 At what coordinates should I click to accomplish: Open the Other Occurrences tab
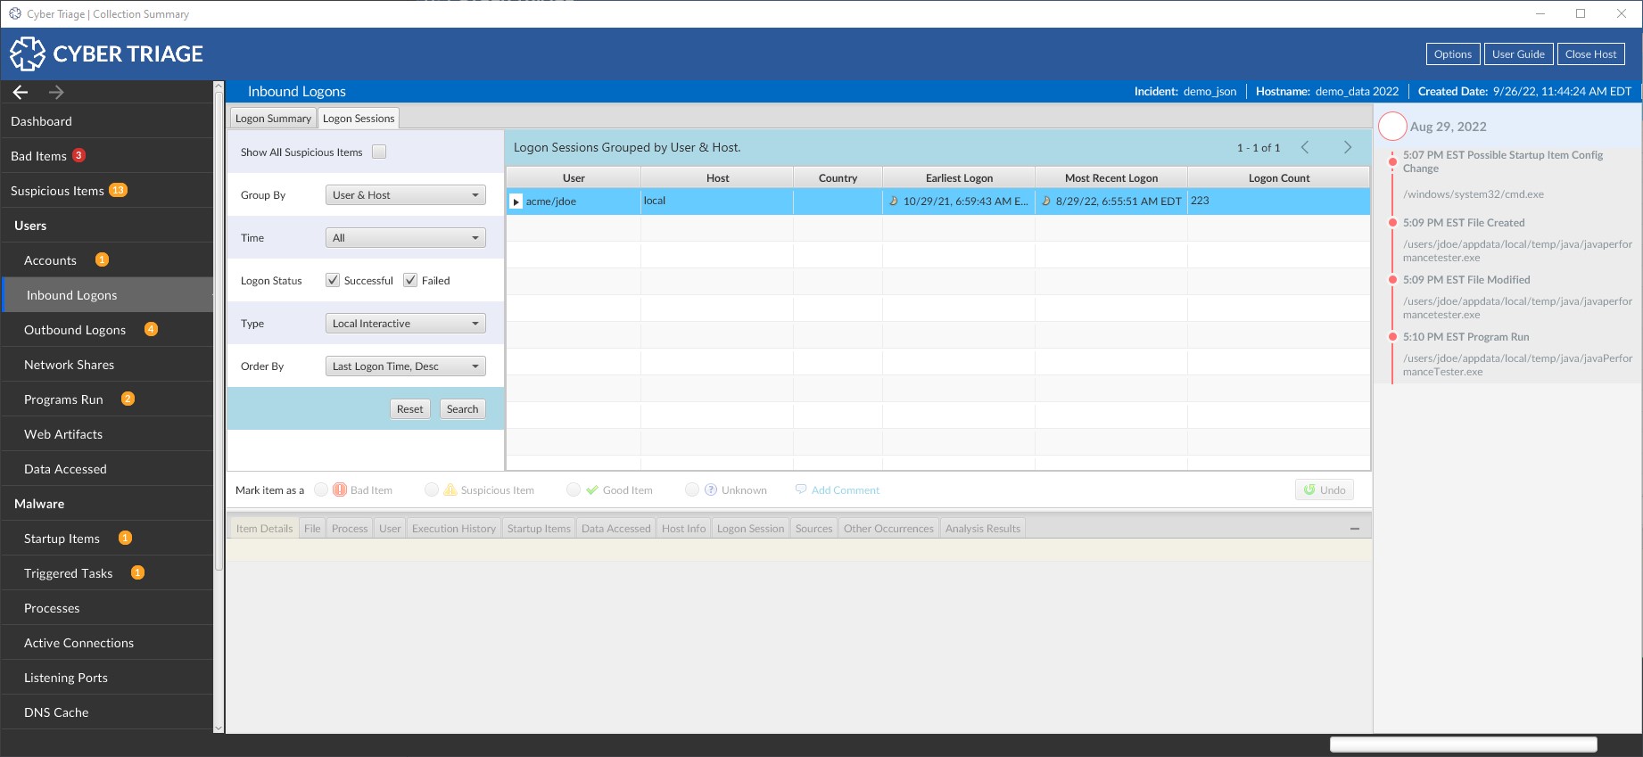point(888,529)
